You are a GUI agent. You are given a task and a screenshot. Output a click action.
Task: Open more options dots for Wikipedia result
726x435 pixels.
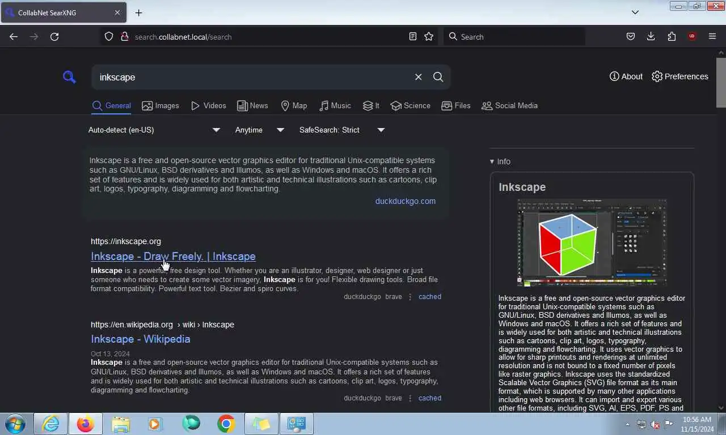410,398
